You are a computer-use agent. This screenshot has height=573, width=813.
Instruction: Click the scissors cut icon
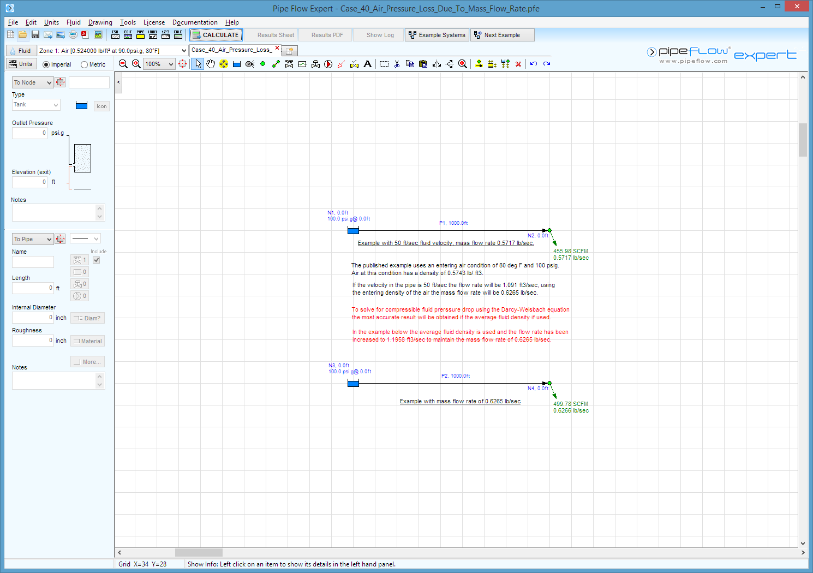point(397,64)
